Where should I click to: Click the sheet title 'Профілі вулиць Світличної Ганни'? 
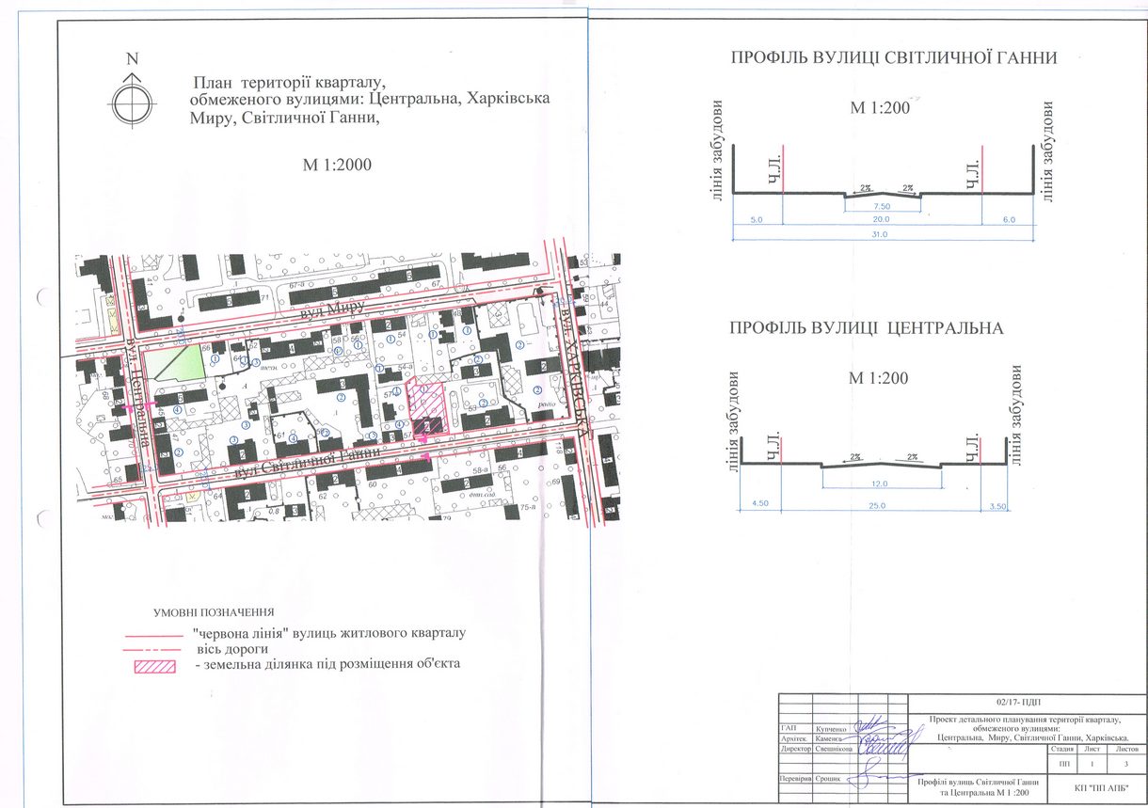click(x=979, y=782)
